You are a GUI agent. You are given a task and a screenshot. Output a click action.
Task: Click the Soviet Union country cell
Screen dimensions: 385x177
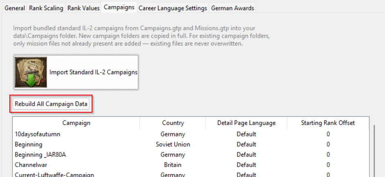(x=173, y=144)
